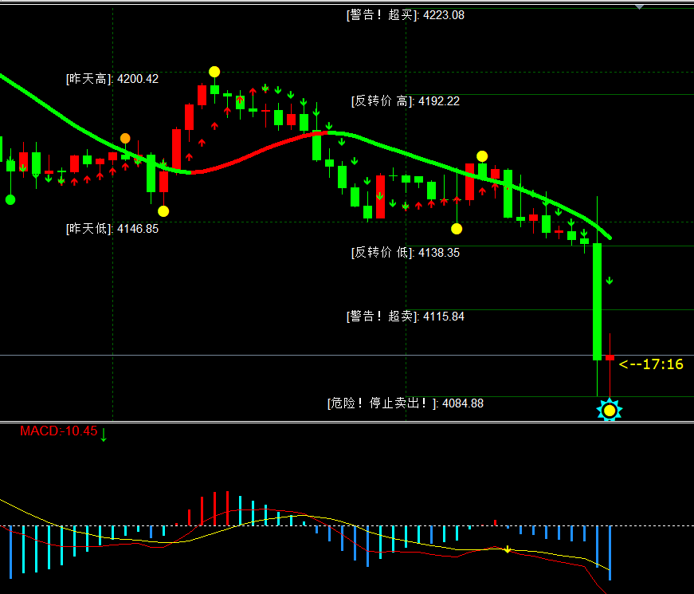
Task: Click the 危险！停止卖出！4084.88 label
Action: 406,403
